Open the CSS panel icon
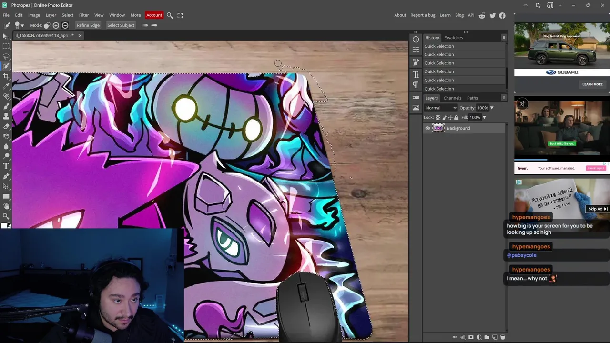This screenshot has height=343, width=610. point(416,98)
